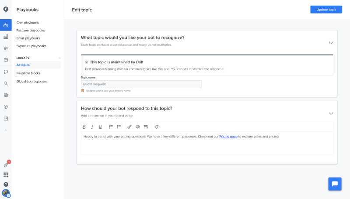Toggle bold formatting in response editor

click(84, 127)
